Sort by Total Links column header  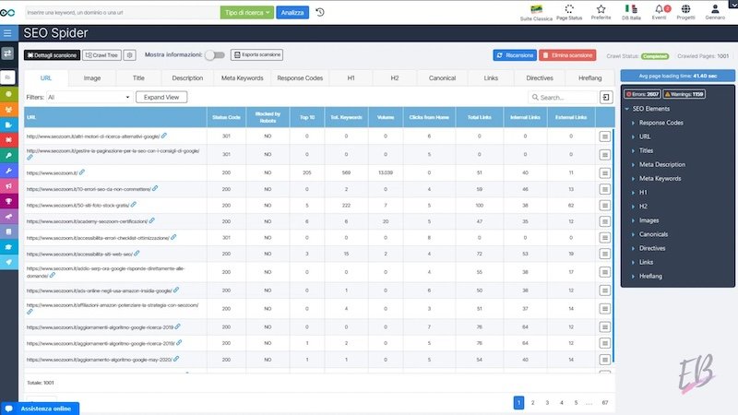point(479,117)
